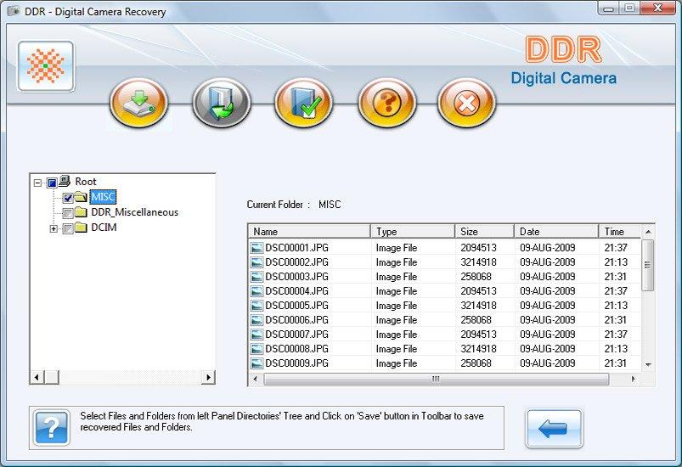Click file list horizontal scroll left arrow
682x467 pixels.
(256, 379)
